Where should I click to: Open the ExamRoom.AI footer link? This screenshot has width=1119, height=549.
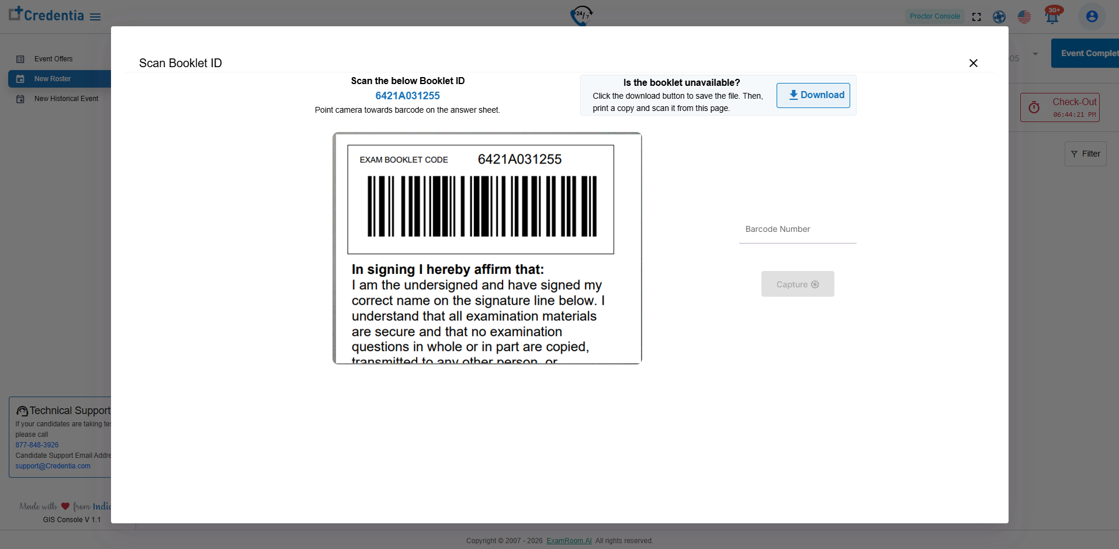tap(569, 541)
